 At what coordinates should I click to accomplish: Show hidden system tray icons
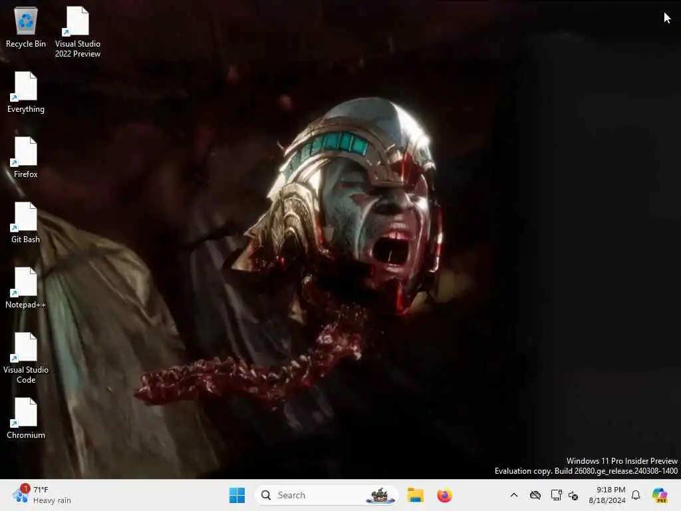(x=514, y=495)
